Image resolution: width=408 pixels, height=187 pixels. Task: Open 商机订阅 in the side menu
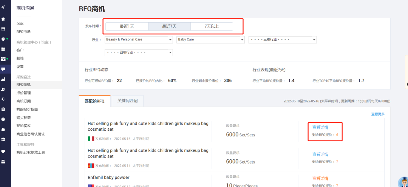pyautogui.click(x=24, y=101)
